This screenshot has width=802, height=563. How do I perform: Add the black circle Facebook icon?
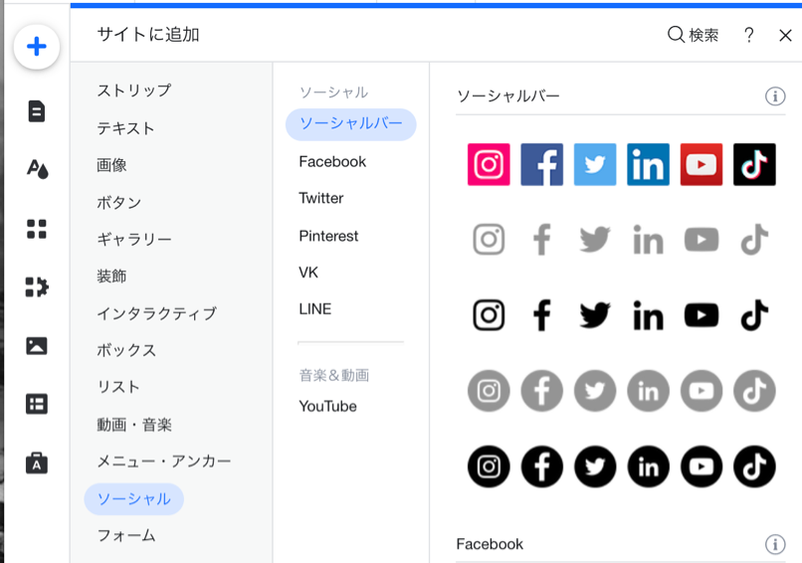click(x=541, y=467)
